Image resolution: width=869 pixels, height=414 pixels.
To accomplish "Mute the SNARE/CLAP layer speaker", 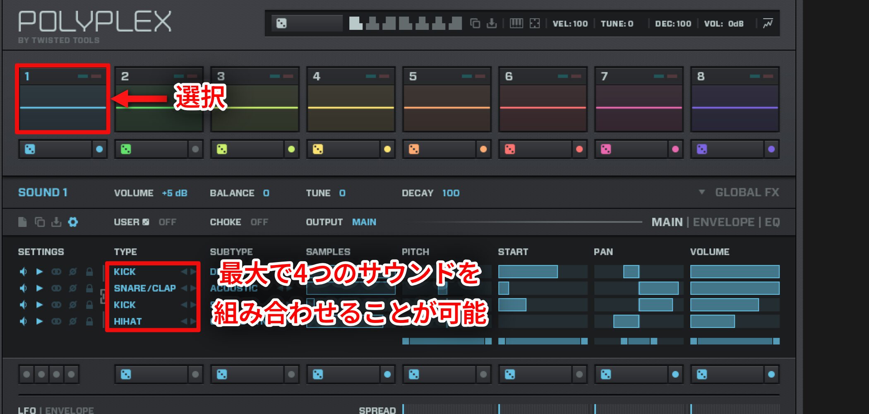I will pyautogui.click(x=23, y=288).
